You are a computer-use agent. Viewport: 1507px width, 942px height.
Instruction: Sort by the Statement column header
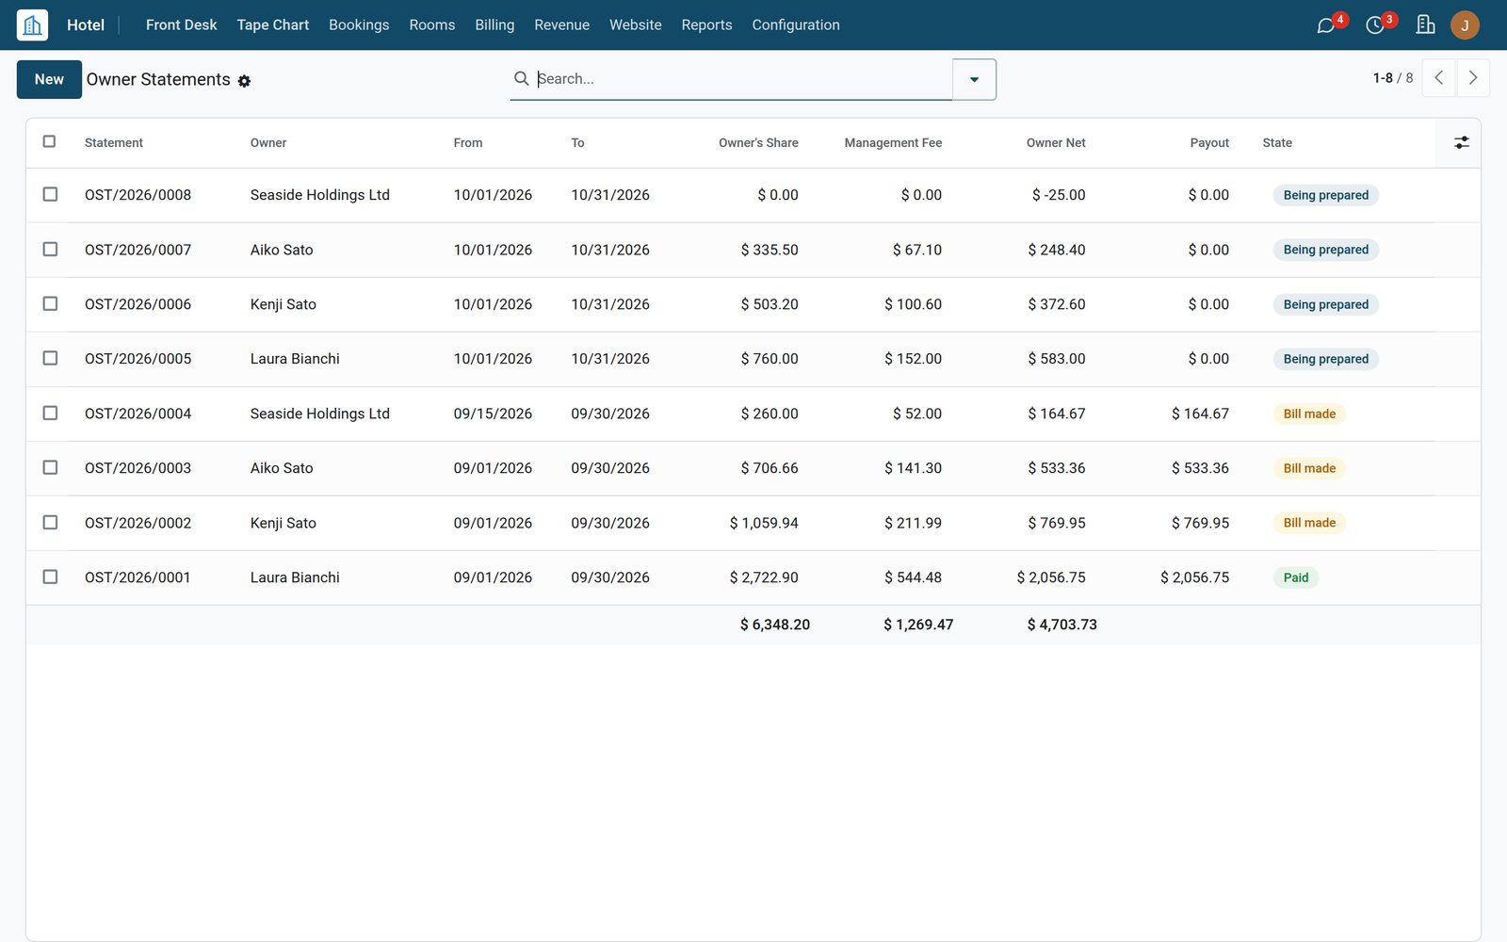pyautogui.click(x=114, y=143)
